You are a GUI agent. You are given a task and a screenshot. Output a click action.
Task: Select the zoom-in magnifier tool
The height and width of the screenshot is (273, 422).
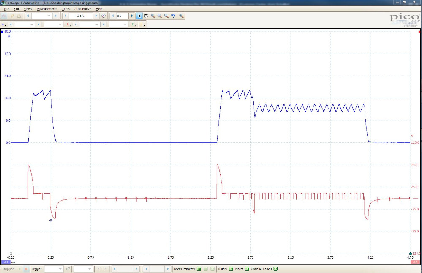(160, 16)
